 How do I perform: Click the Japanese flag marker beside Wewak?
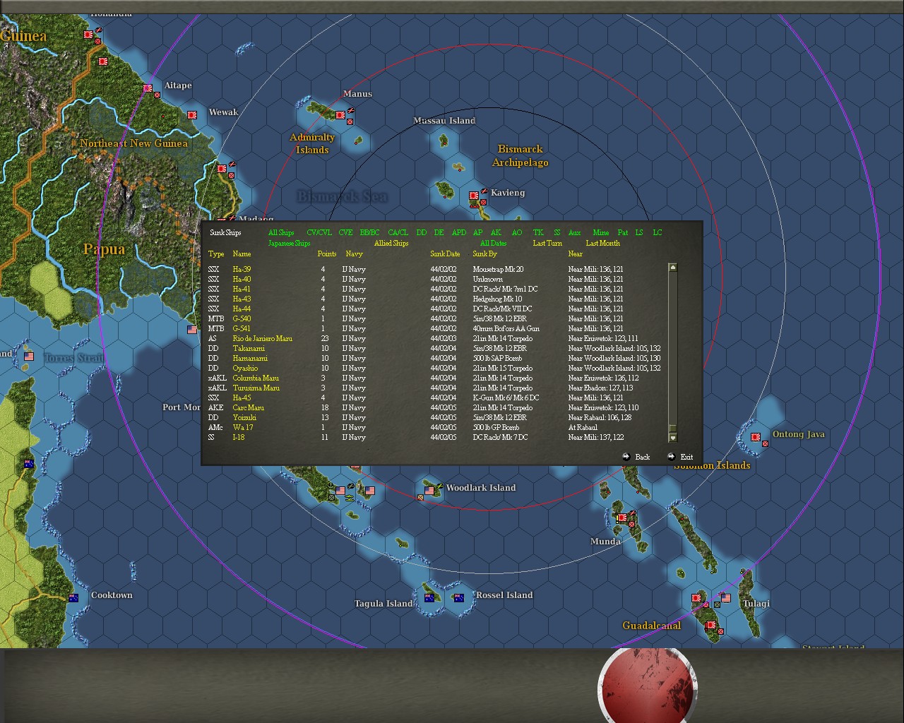[191, 114]
